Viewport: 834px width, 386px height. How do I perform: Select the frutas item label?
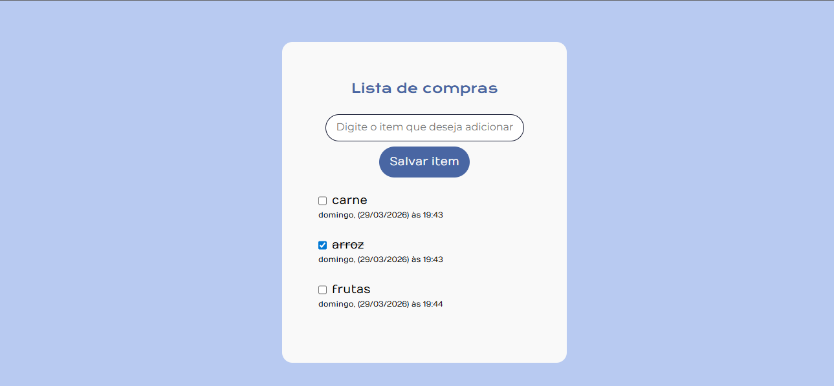click(351, 289)
